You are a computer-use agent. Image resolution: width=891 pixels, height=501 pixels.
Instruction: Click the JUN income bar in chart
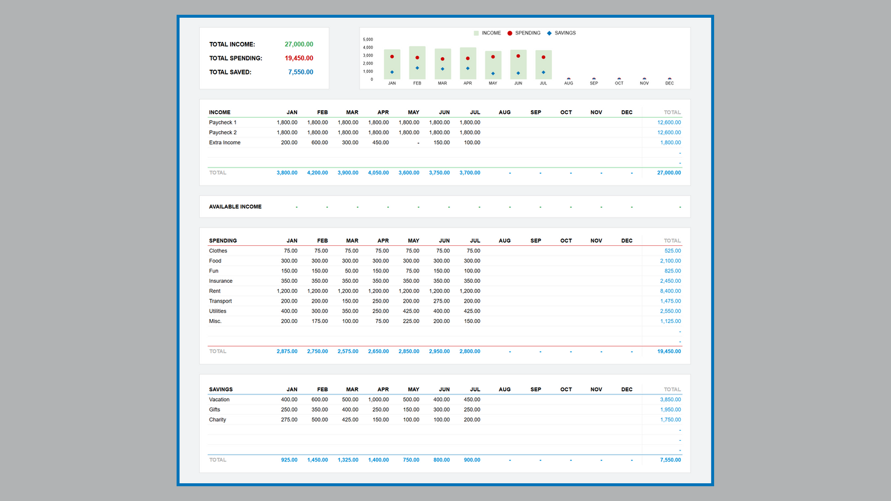[x=518, y=65]
